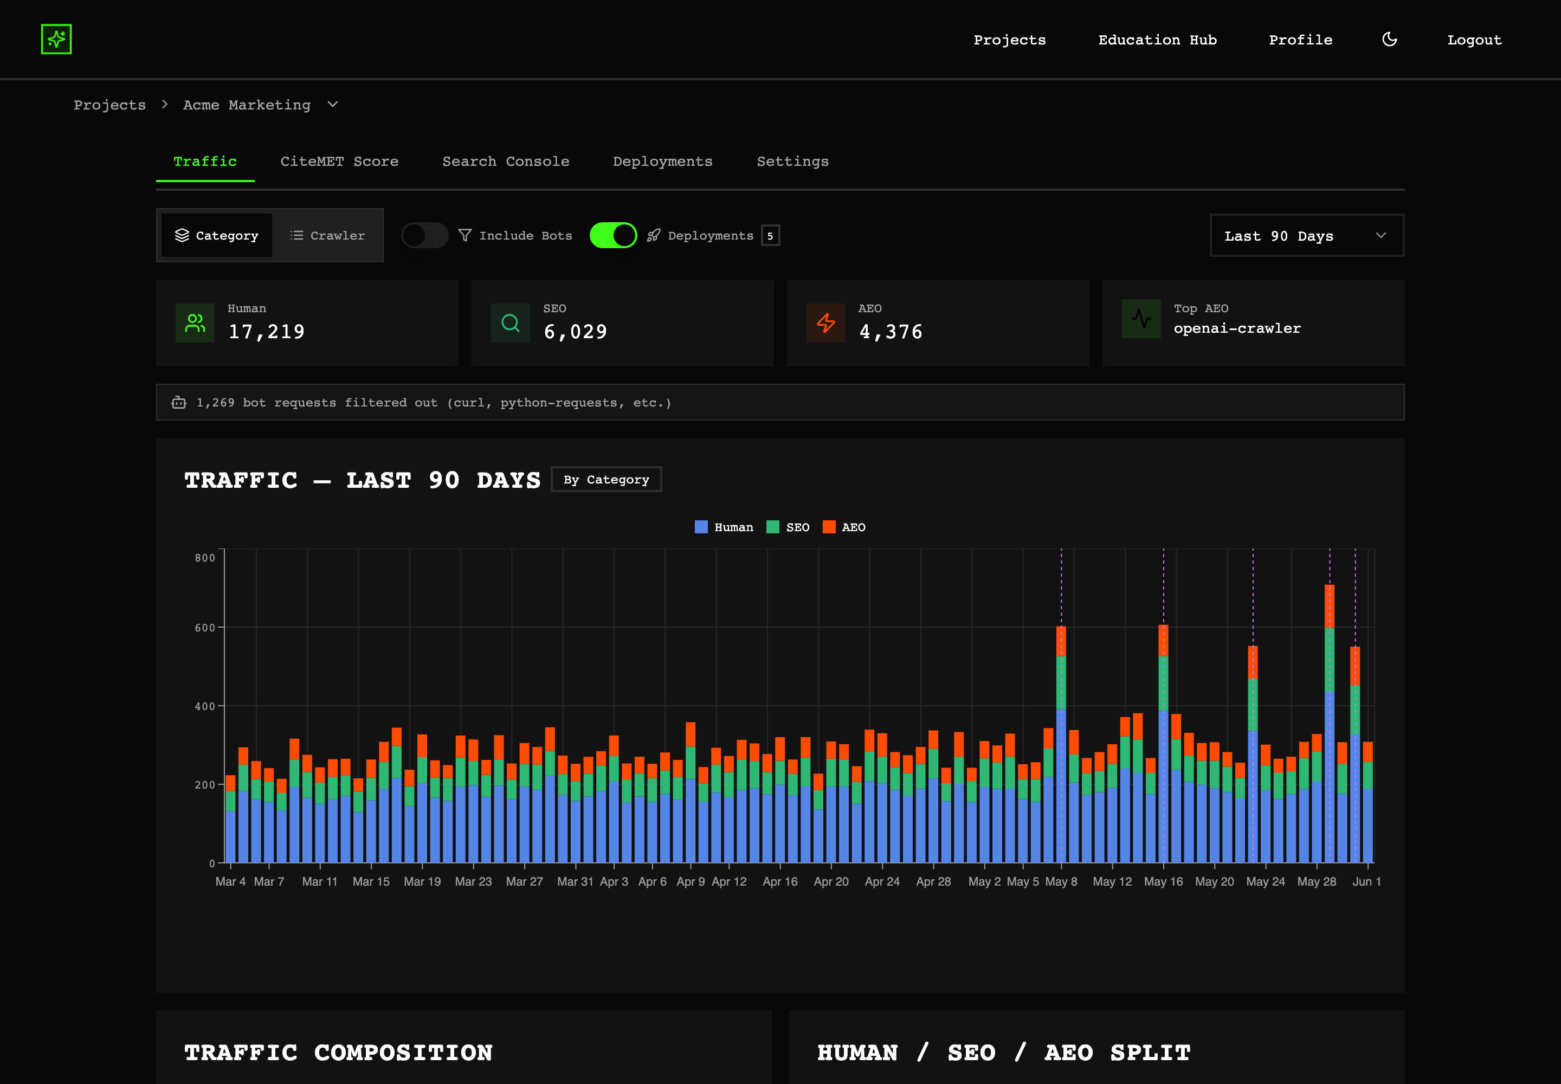
Task: Toggle AEO series in chart legend
Action: click(844, 527)
